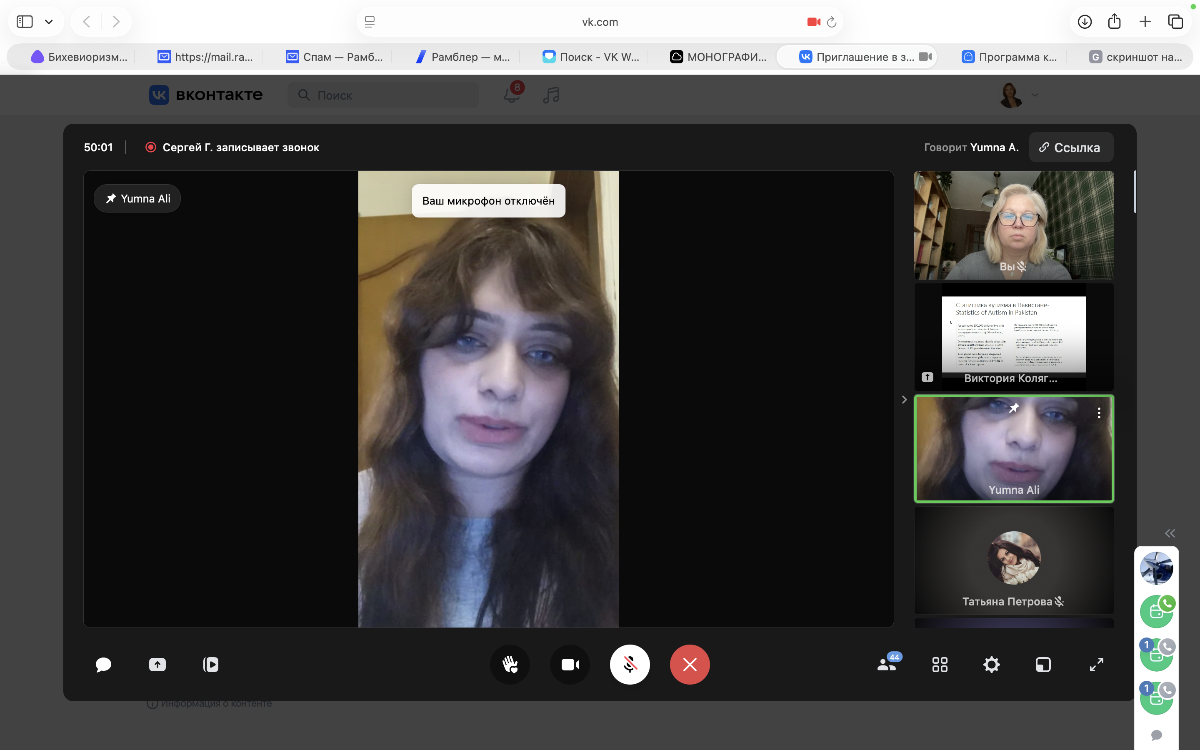Open three-dot menu on Yumna Ali tile

(1099, 412)
